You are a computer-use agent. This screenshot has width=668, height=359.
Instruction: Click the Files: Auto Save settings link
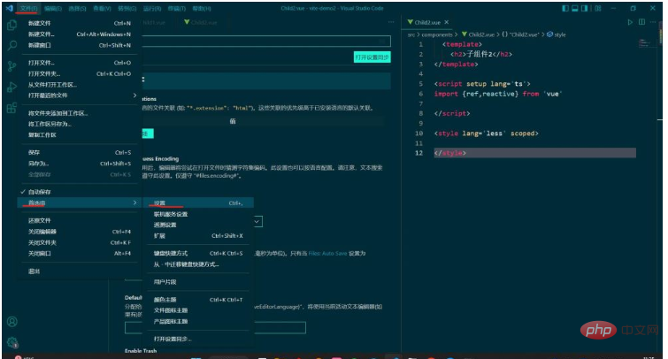click(x=327, y=253)
